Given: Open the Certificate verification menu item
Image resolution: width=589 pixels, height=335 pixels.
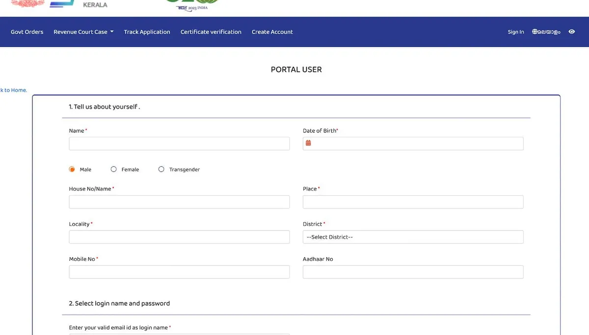Looking at the screenshot, I should tap(211, 31).
